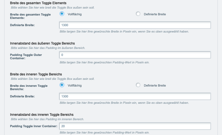Click Definierte Breite field under gesamten Toggle Elements
Screen dimensions: 222x135
pyautogui.click(x=135, y=25)
